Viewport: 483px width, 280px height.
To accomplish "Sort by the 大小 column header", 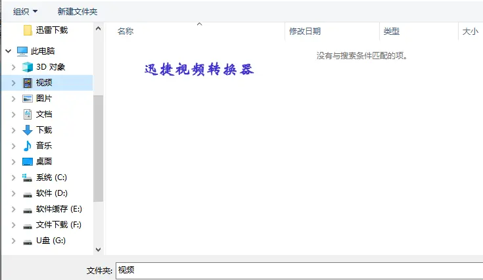I will point(471,32).
